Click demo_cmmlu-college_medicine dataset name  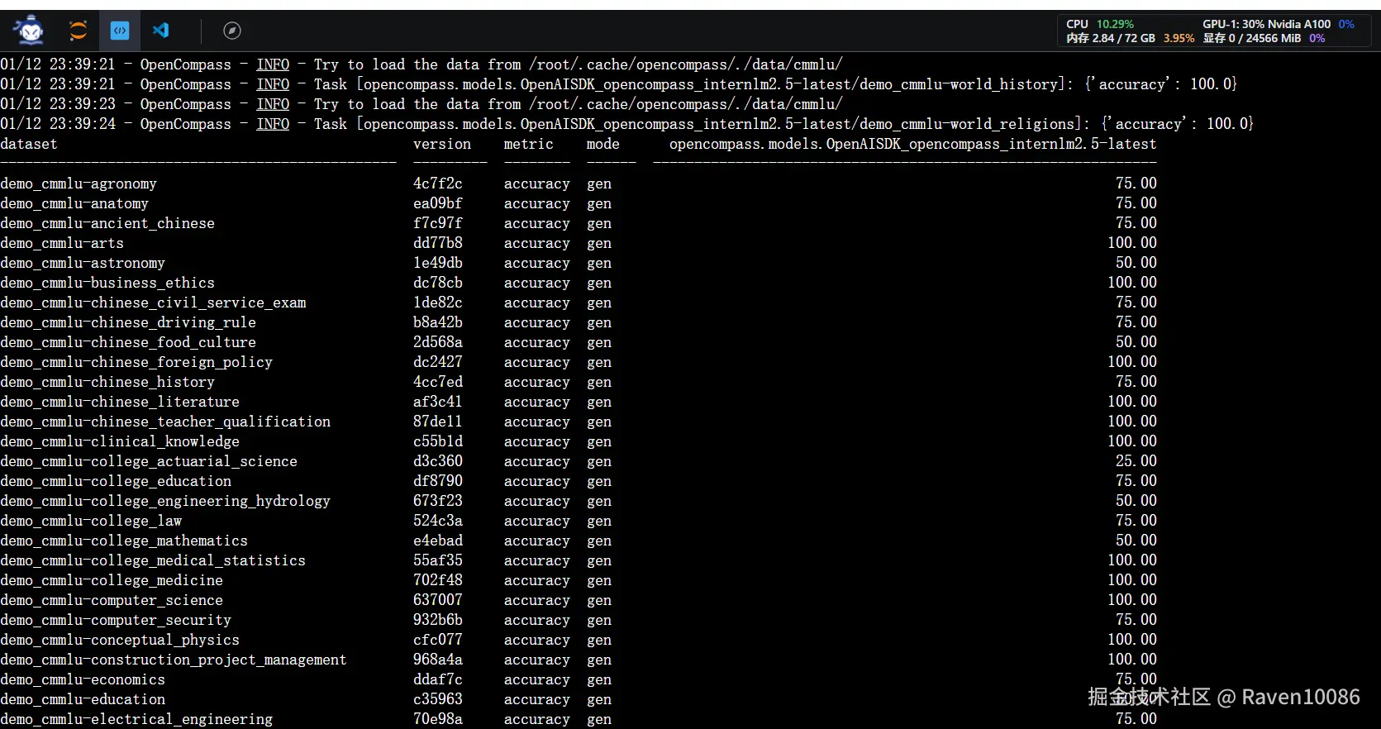pyautogui.click(x=112, y=580)
